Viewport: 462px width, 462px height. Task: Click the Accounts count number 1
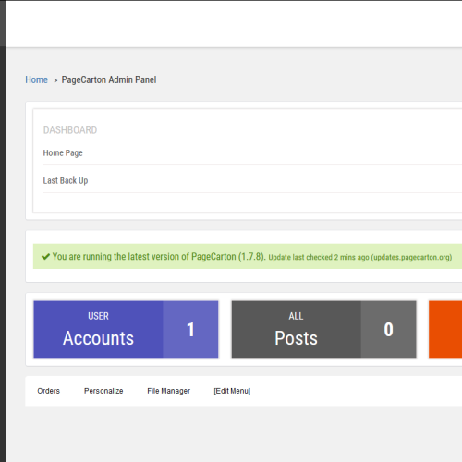point(190,329)
